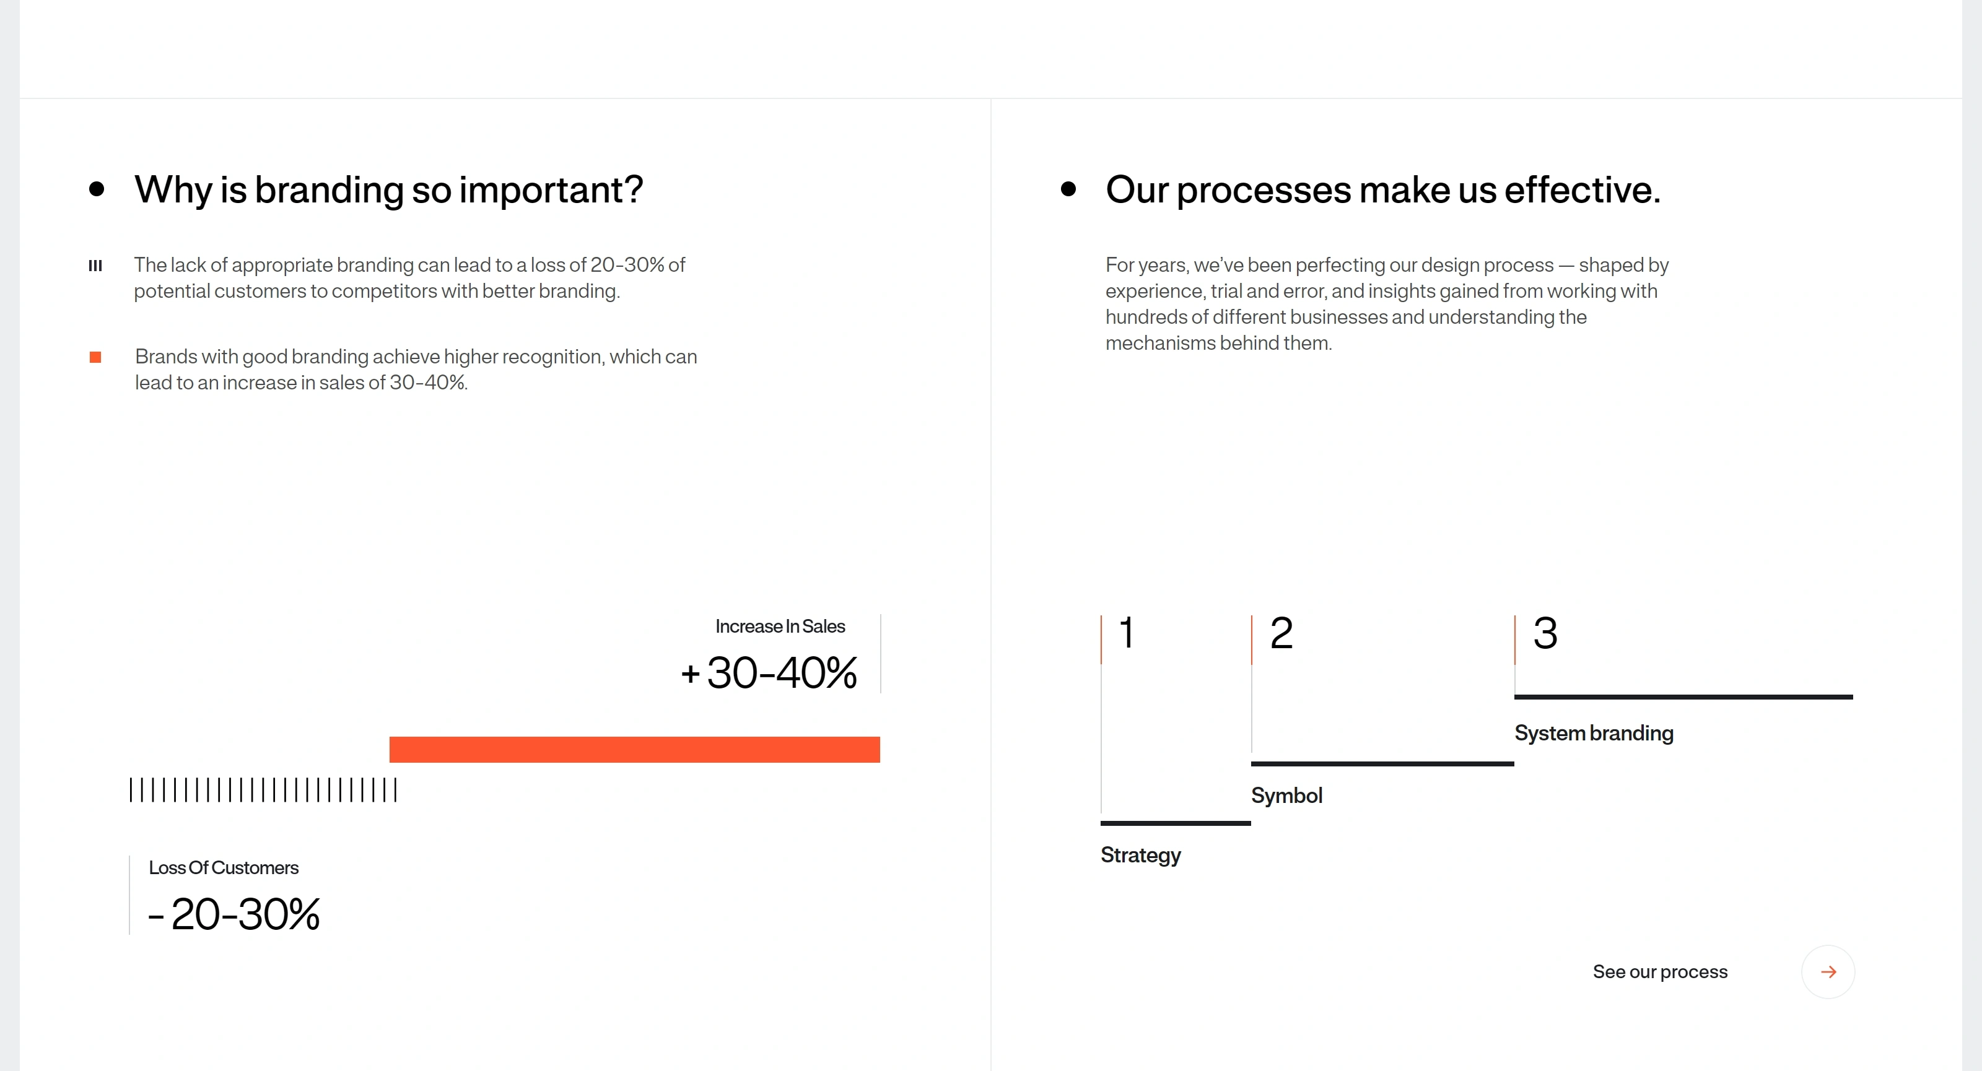The width and height of the screenshot is (1982, 1071).
Task: Click 'Our processes make us effective.' heading
Action: click(x=1382, y=190)
